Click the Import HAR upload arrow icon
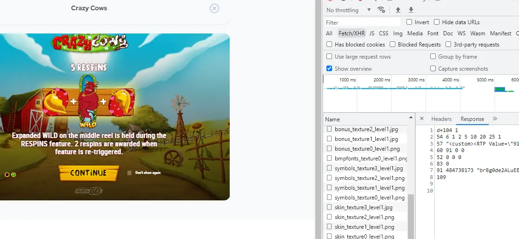The width and height of the screenshot is (519, 239). [x=398, y=10]
